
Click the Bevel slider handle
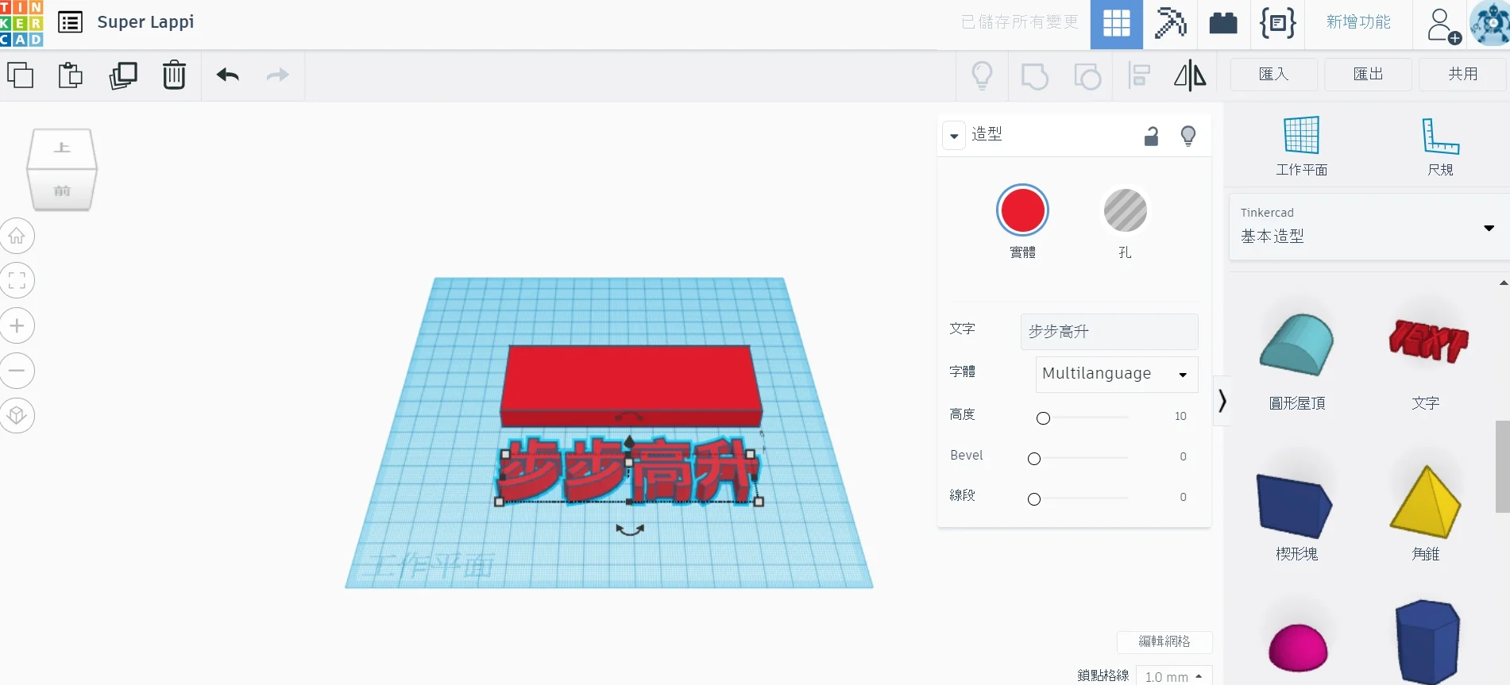pos(1033,459)
